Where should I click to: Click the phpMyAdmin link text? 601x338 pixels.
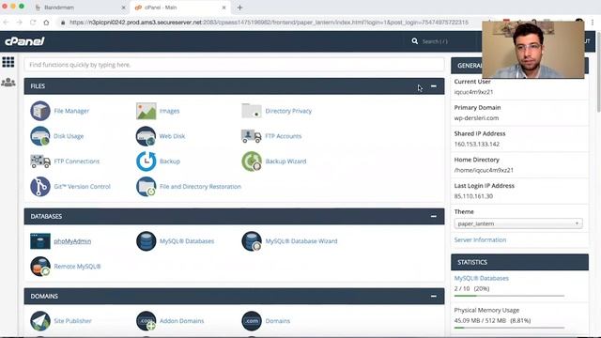[72, 241]
